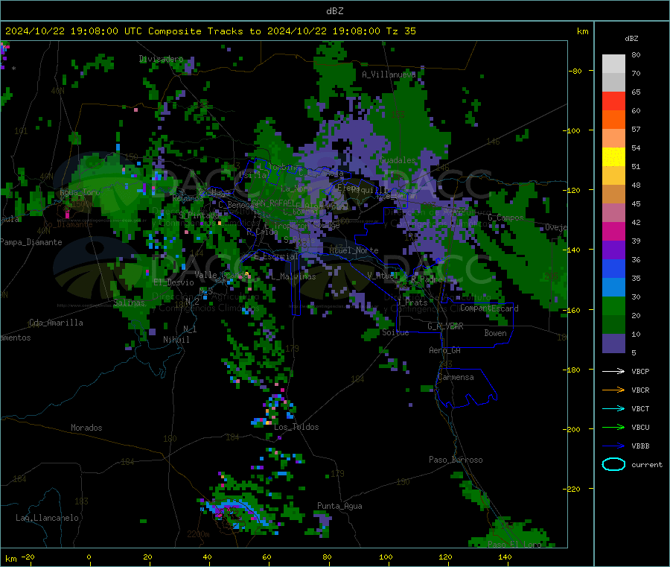Click the Aero_GA map label
670x567 pixels.
click(x=444, y=350)
